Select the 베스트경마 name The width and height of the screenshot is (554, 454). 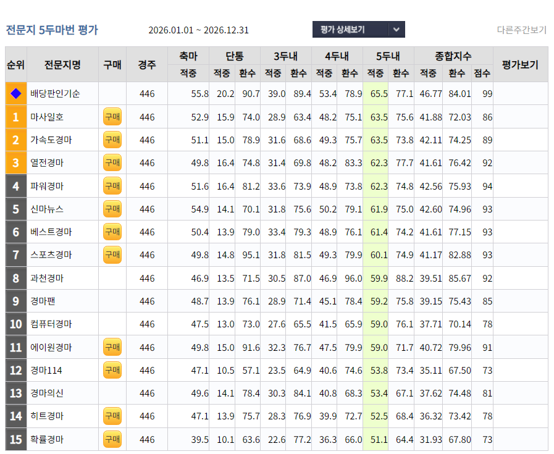click(51, 232)
